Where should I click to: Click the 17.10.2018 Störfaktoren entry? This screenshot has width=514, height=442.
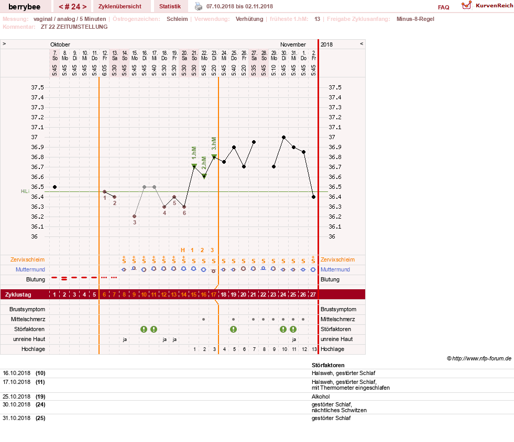[351, 385]
